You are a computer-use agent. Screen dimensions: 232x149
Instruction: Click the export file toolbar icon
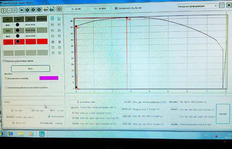tap(46, 9)
